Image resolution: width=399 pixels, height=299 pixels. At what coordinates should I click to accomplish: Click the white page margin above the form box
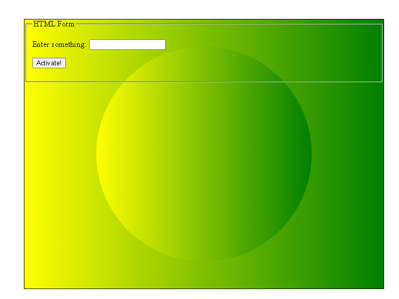pyautogui.click(x=203, y=9)
